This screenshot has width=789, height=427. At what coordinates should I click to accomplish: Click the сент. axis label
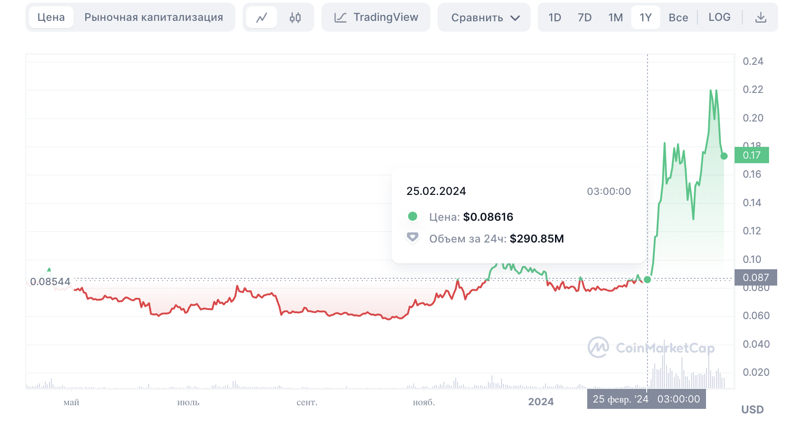tap(307, 402)
